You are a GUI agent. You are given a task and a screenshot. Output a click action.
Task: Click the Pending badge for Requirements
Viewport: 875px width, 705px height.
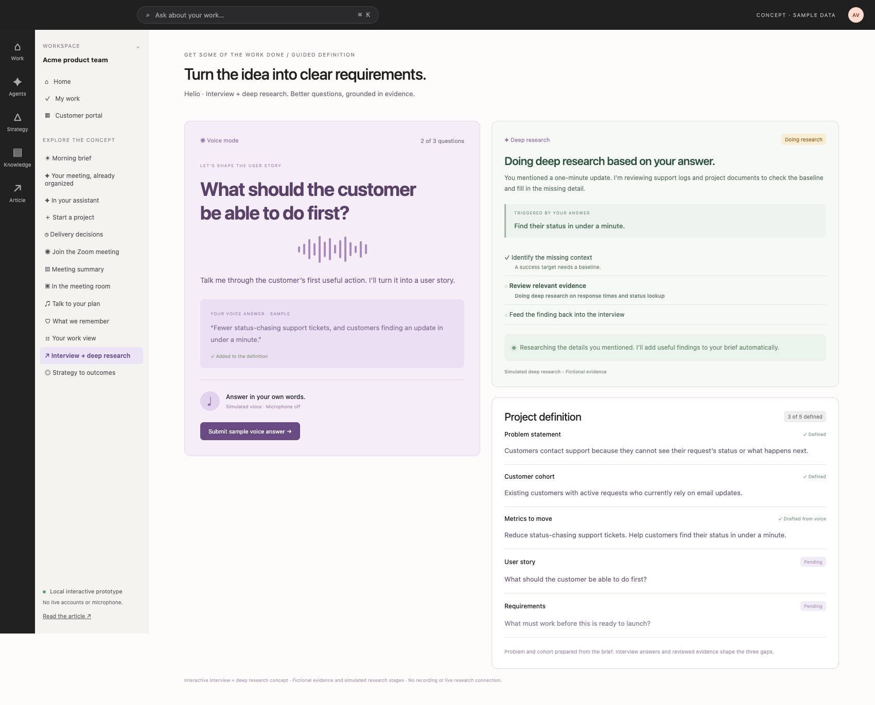813,606
